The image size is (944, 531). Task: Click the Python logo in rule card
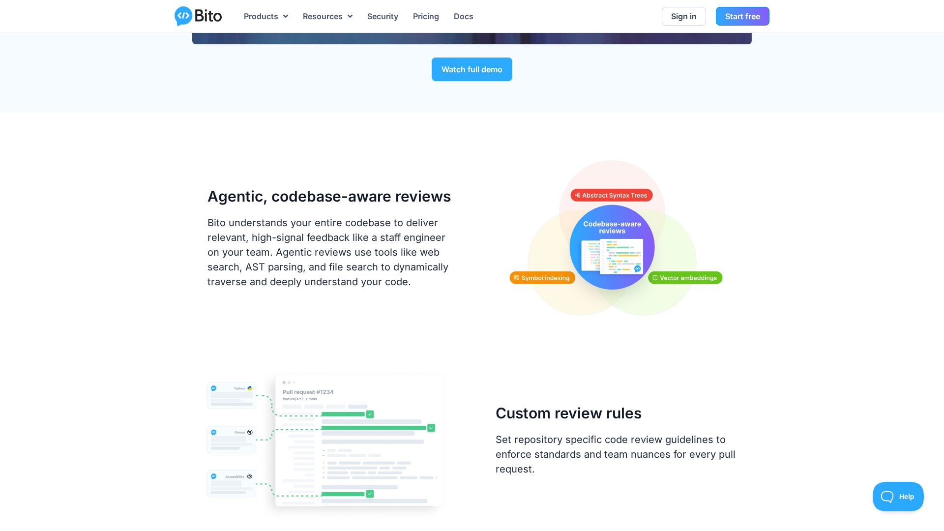pos(250,388)
